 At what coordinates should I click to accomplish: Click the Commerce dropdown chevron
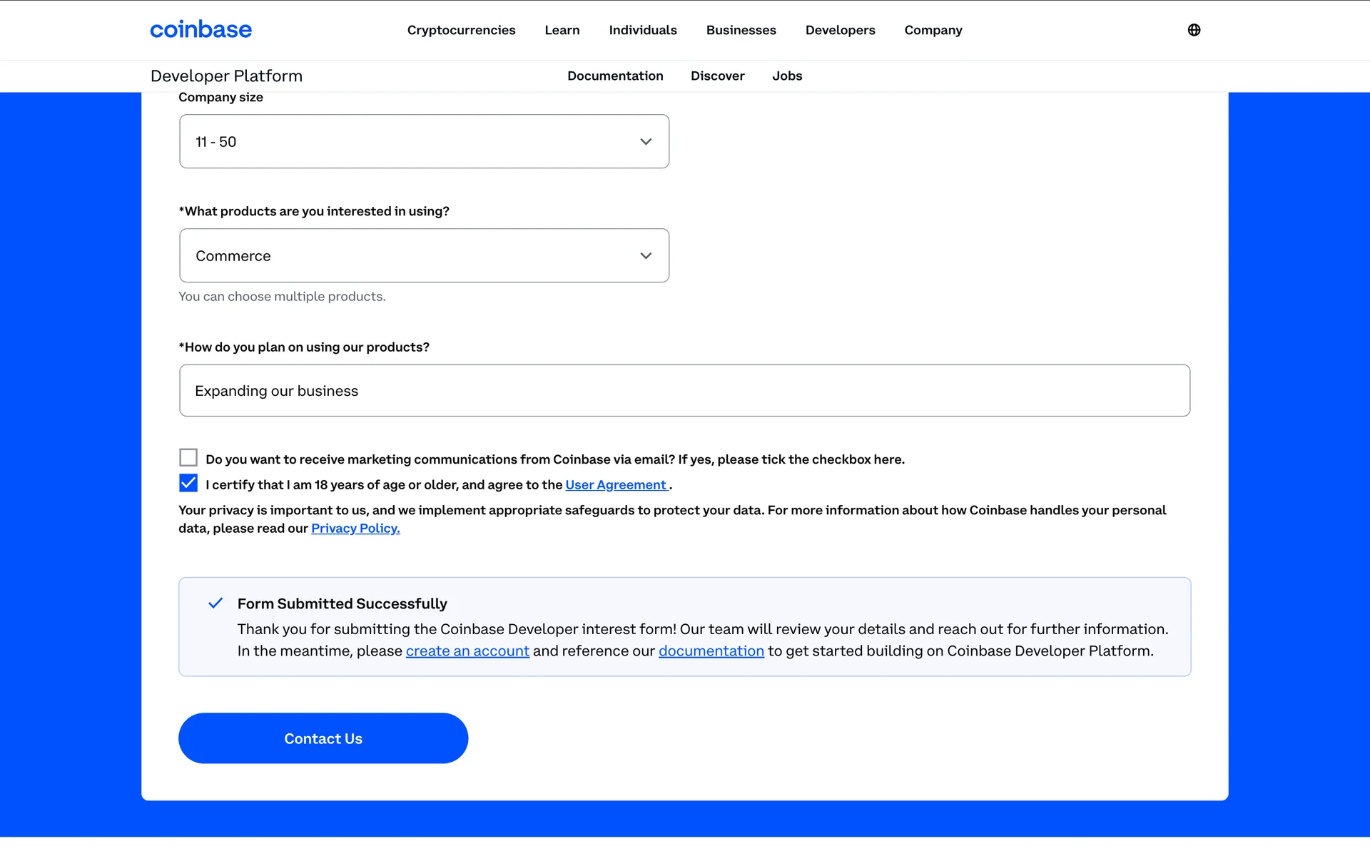(x=646, y=255)
